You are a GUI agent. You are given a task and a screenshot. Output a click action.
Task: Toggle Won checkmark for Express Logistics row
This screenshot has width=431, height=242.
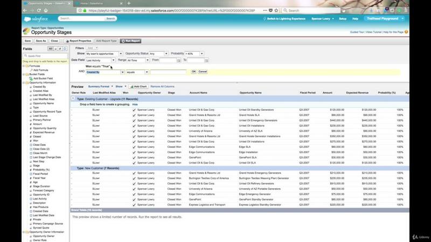click(134, 205)
